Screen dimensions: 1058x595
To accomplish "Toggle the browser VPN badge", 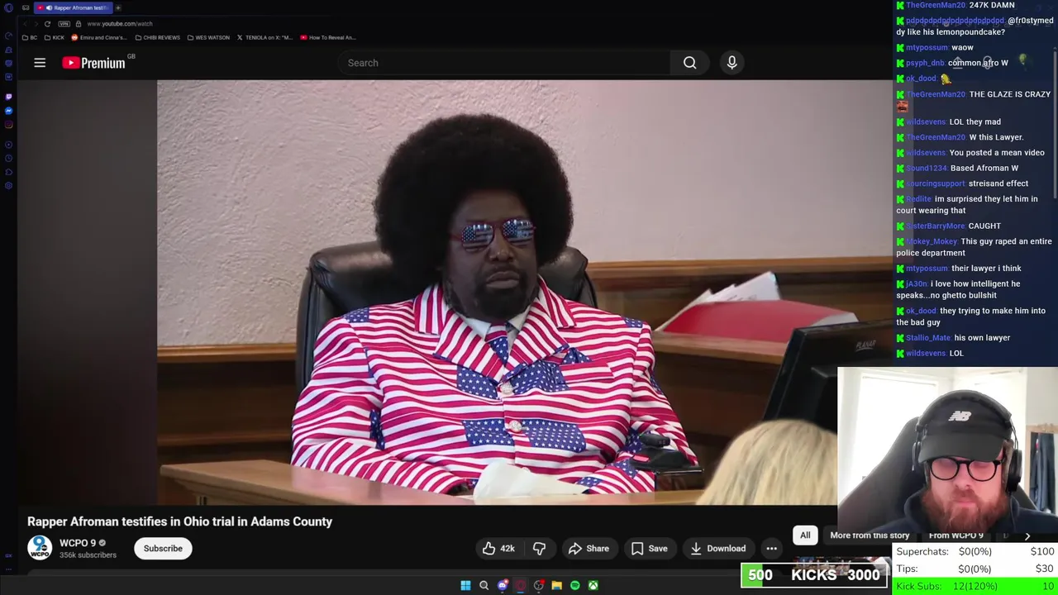I will coord(64,24).
